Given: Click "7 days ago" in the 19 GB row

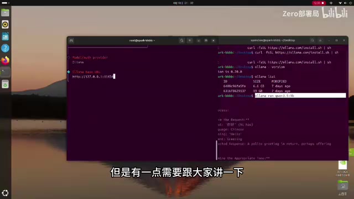Looking at the screenshot, I should coord(281,91).
